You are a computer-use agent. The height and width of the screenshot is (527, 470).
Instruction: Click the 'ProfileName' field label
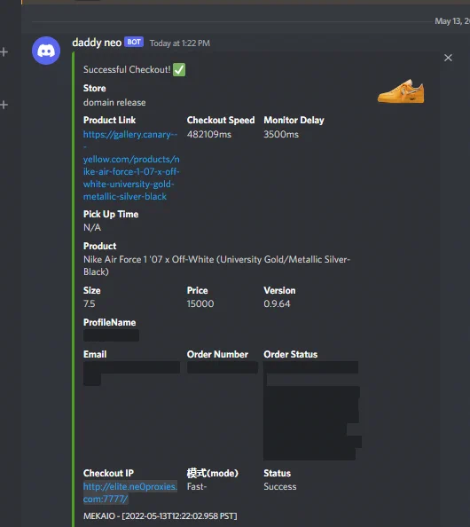110,323
